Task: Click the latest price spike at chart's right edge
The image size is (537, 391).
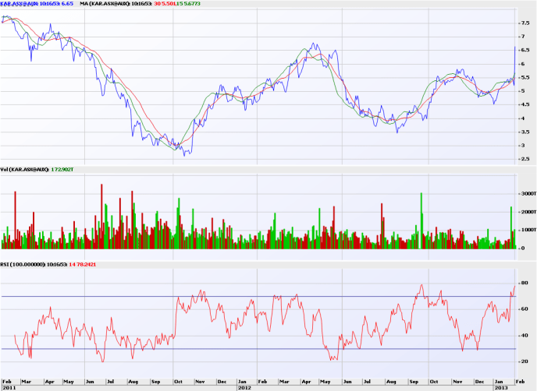Action: click(x=514, y=48)
